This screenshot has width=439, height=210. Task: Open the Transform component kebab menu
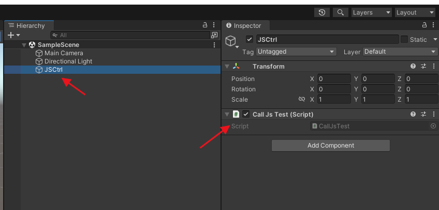click(x=434, y=66)
